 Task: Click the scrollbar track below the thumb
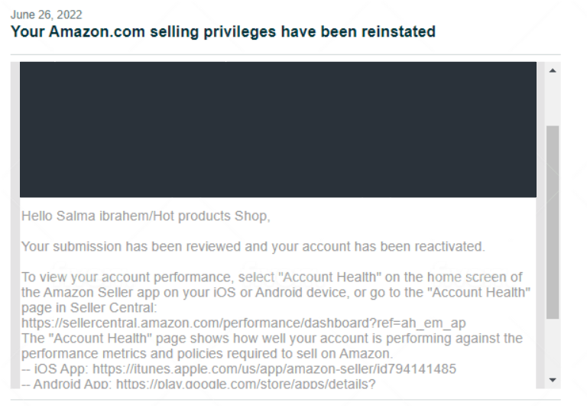click(x=553, y=346)
